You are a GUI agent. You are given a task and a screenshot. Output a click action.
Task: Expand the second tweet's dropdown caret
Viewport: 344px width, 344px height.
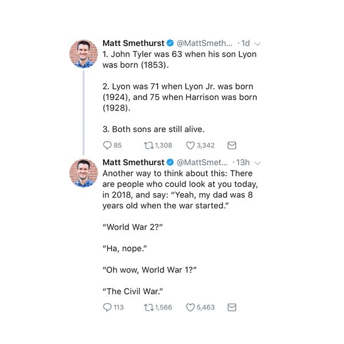[257, 163]
